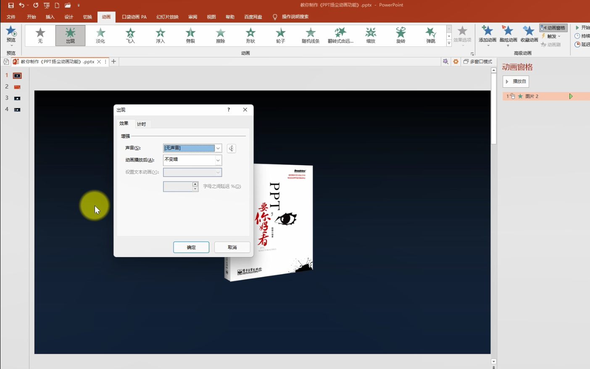Open the 触发 trigger dropdown
The image size is (590, 369).
pyautogui.click(x=551, y=36)
